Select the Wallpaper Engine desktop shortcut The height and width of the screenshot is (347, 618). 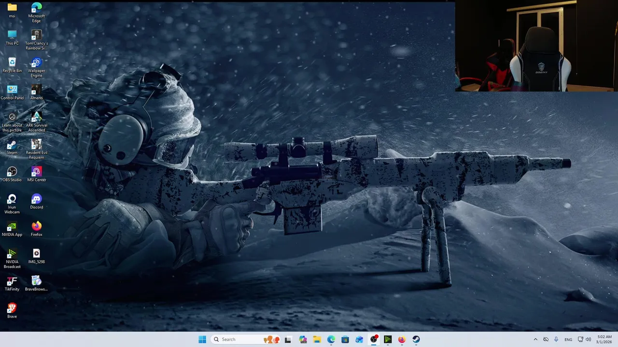[36, 67]
